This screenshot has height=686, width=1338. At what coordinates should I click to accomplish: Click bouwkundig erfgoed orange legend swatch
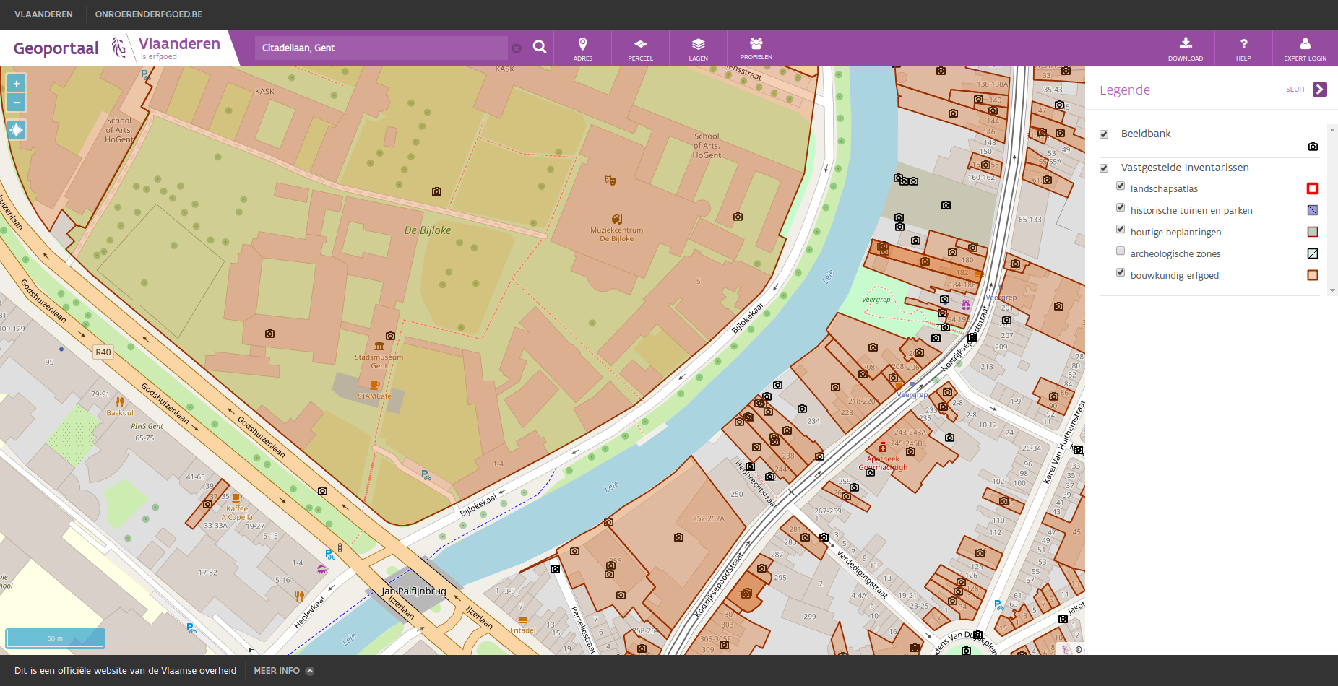(x=1313, y=275)
